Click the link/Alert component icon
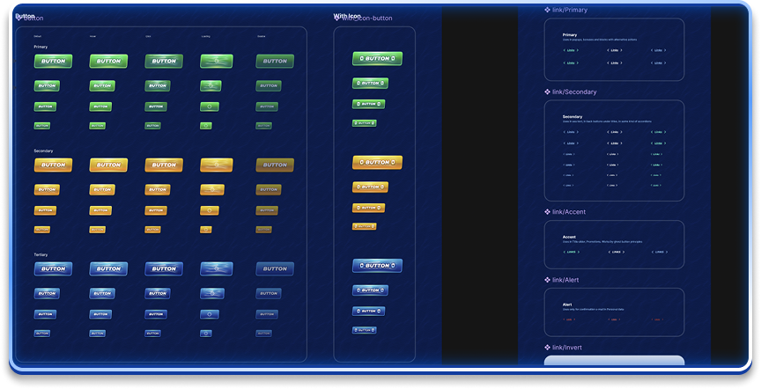 point(547,280)
